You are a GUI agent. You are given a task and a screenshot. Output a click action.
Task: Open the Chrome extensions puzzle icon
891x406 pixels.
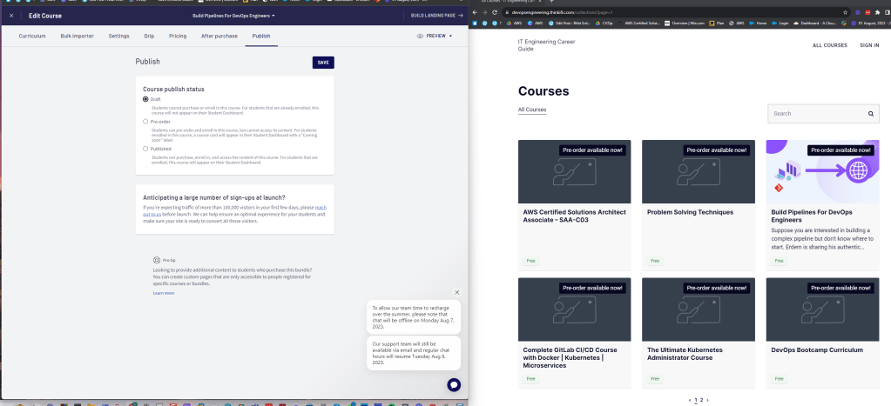tap(877, 12)
